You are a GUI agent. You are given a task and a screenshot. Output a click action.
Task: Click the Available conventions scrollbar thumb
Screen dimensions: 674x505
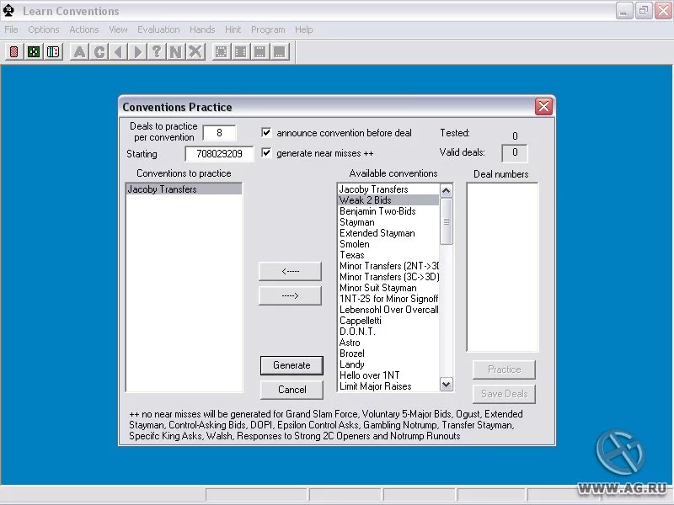click(x=447, y=221)
